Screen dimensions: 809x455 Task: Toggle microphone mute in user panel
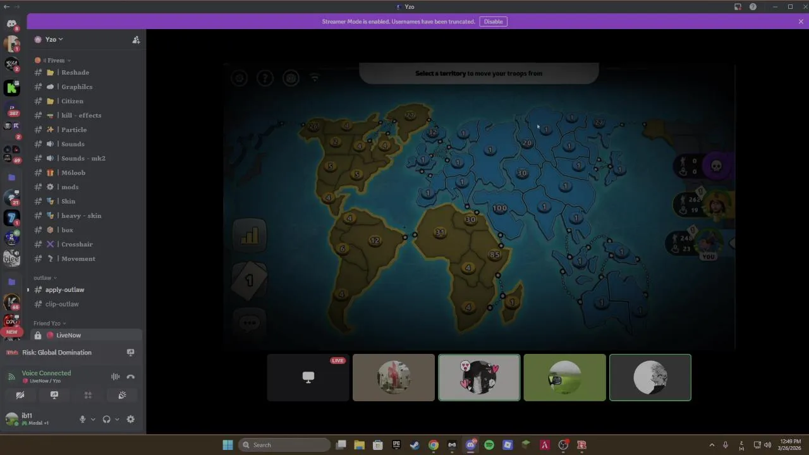(x=82, y=419)
